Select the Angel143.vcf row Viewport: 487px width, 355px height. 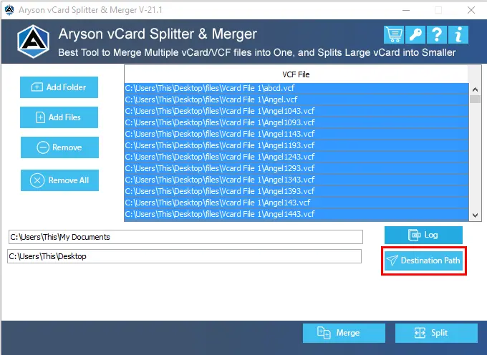coord(296,203)
